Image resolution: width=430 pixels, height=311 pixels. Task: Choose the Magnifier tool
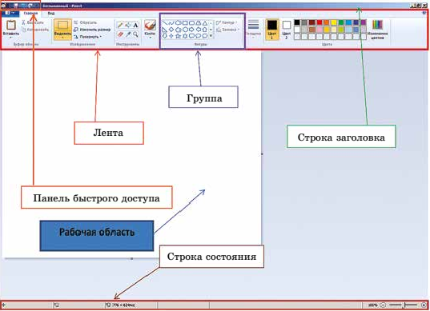135,34
